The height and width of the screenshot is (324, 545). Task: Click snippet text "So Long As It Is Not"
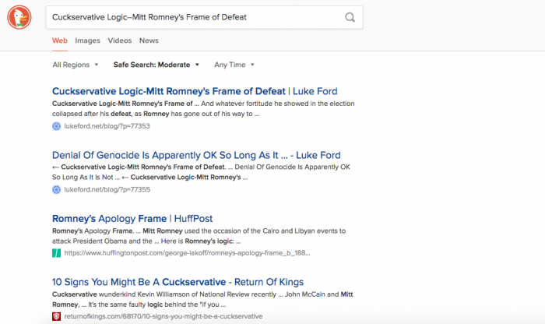pos(83,178)
